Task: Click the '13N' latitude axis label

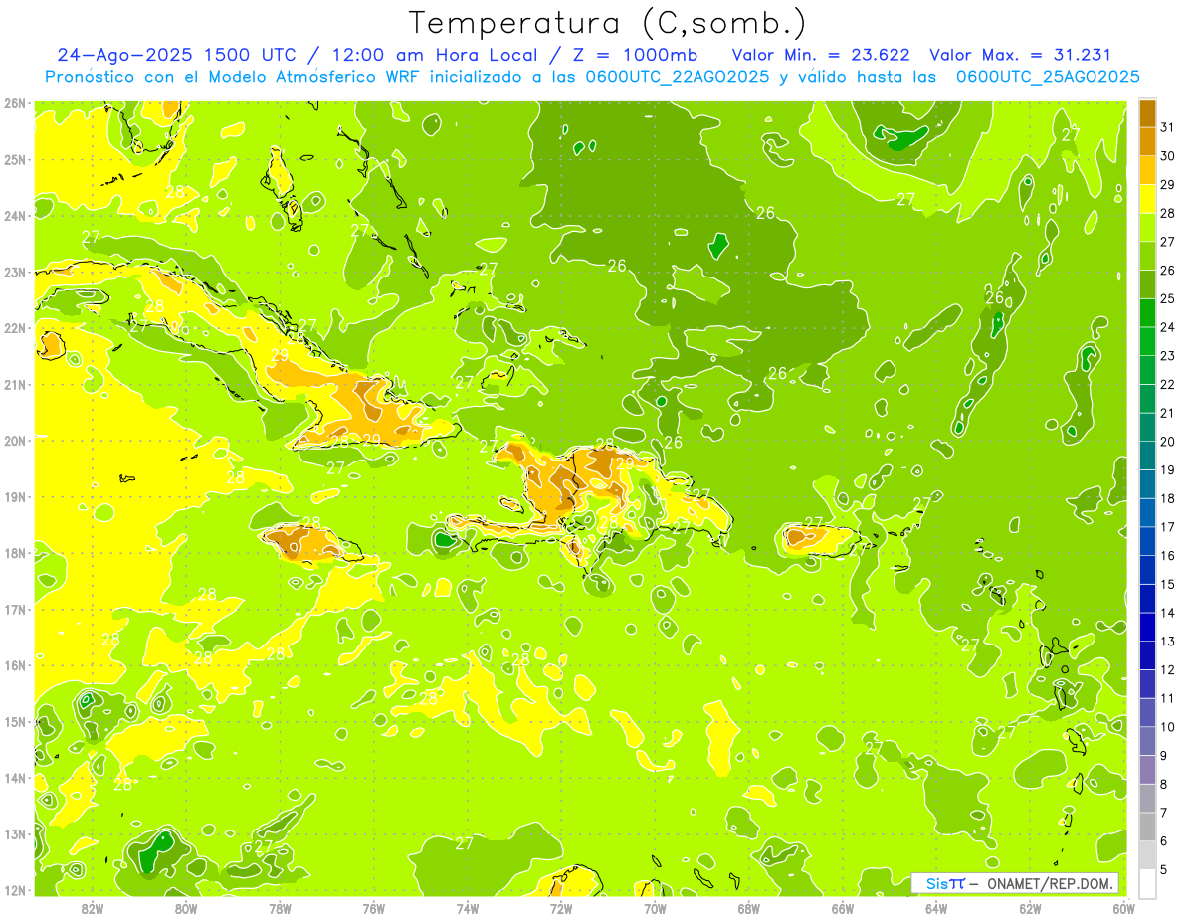Action: coord(14,834)
